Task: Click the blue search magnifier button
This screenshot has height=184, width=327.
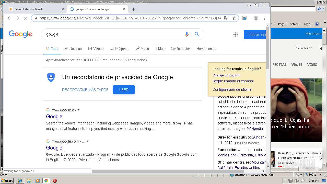Action: [x=197, y=34]
